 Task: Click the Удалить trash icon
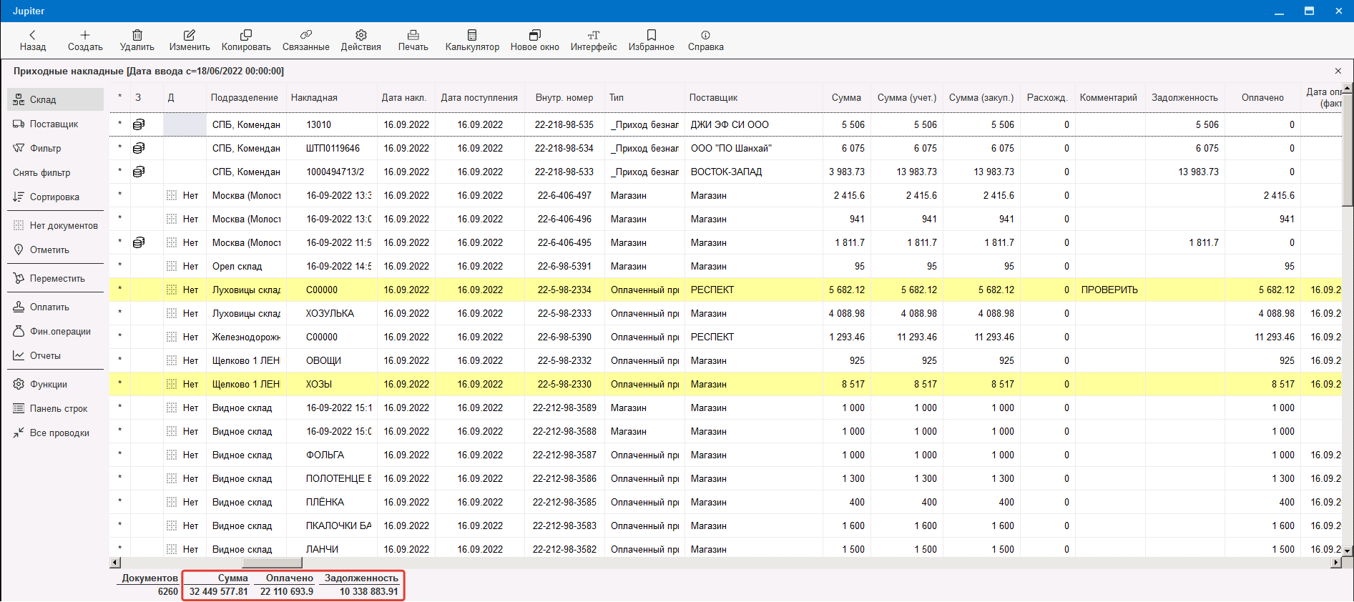click(x=137, y=35)
